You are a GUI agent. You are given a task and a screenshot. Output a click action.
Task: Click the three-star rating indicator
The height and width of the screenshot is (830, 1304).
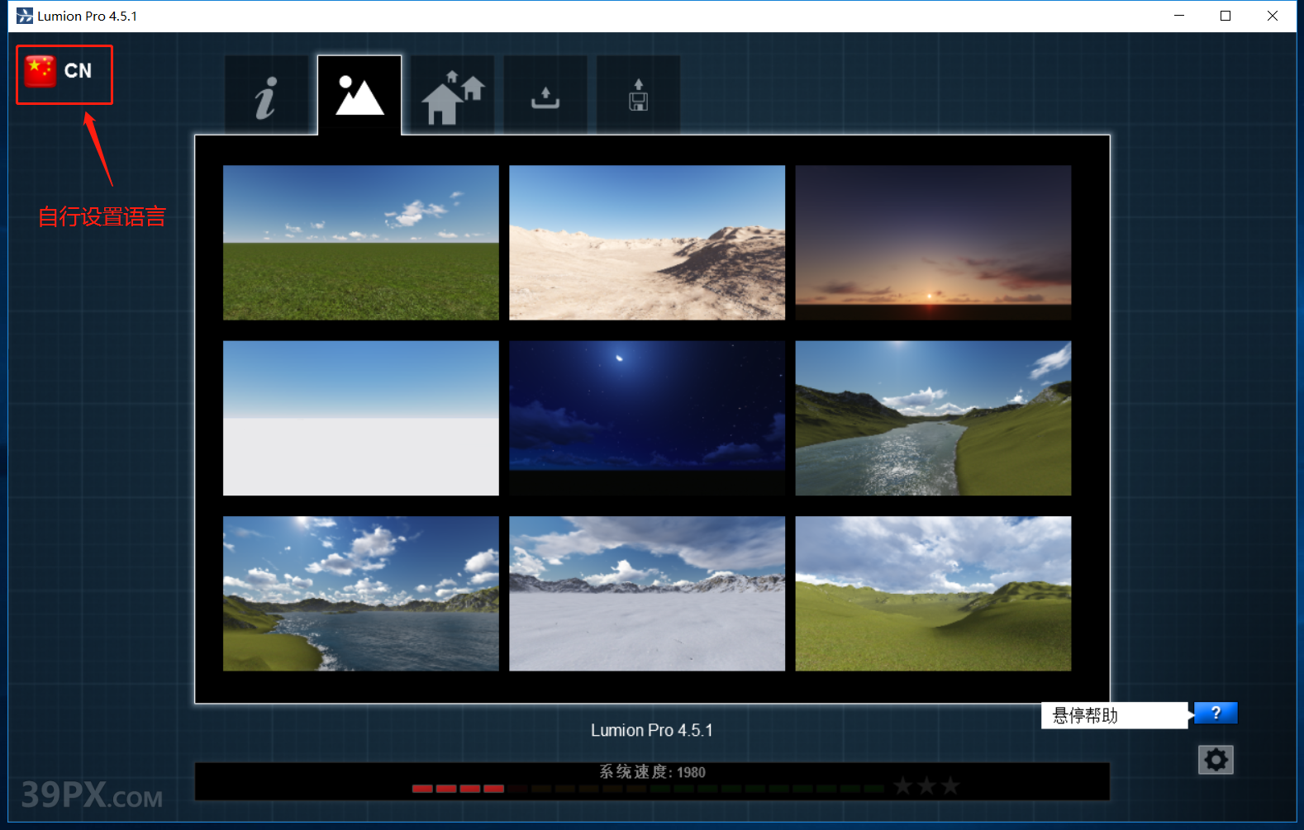click(926, 785)
